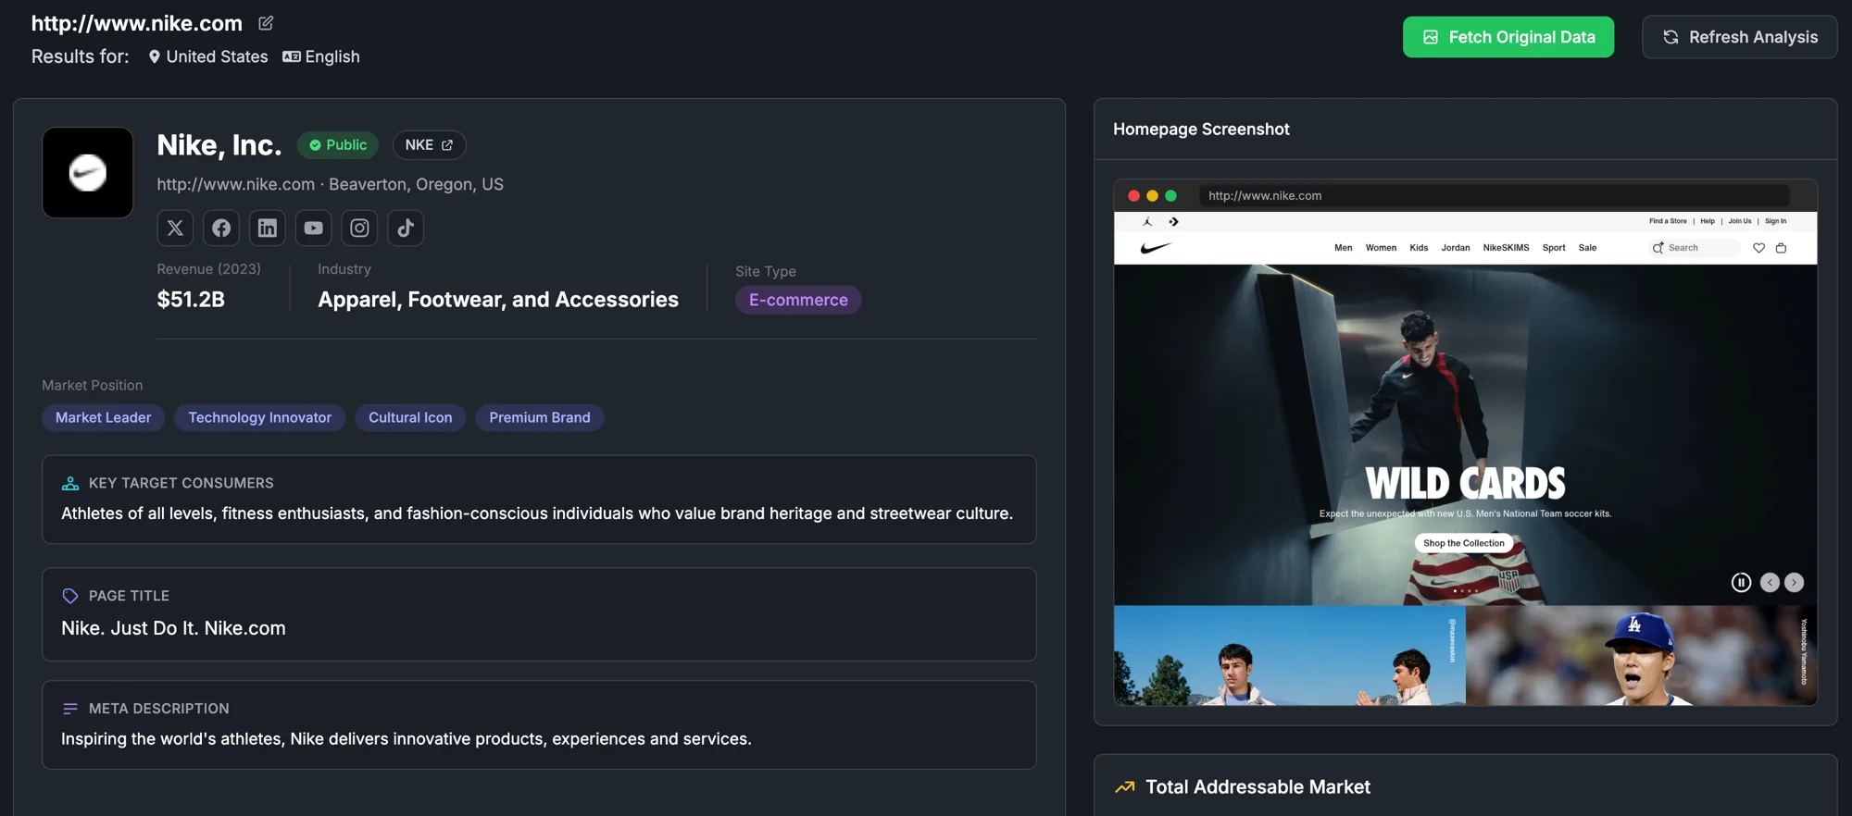Screen dimensions: 1852x816
Task: Open the NikeSKIMS menu in Nike screenshot
Action: [x=1506, y=248]
